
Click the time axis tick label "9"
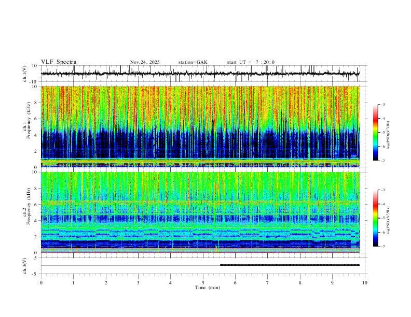[x=332, y=283]
